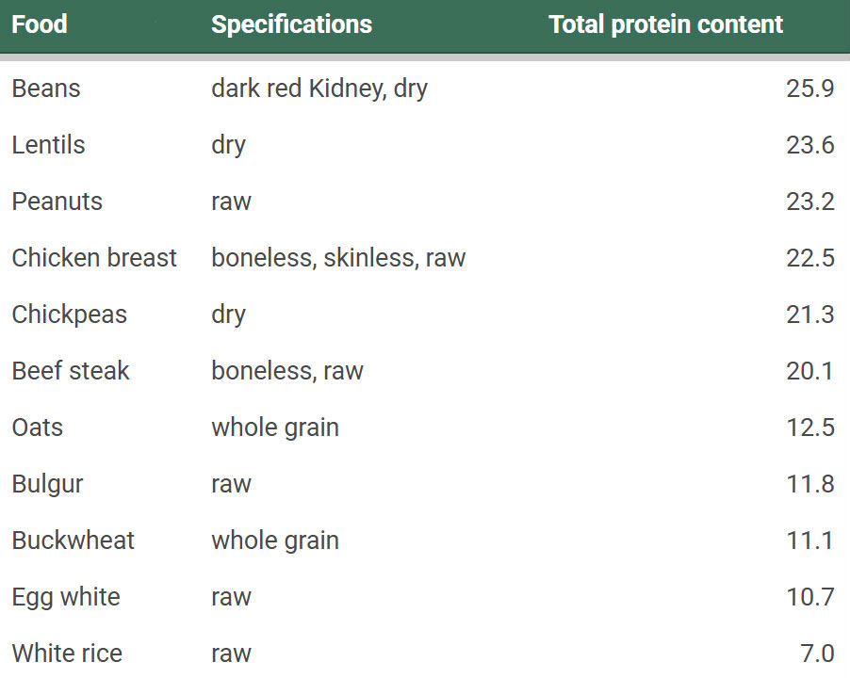Click the 25.9 protein value
The image size is (850, 678).
coord(809,89)
